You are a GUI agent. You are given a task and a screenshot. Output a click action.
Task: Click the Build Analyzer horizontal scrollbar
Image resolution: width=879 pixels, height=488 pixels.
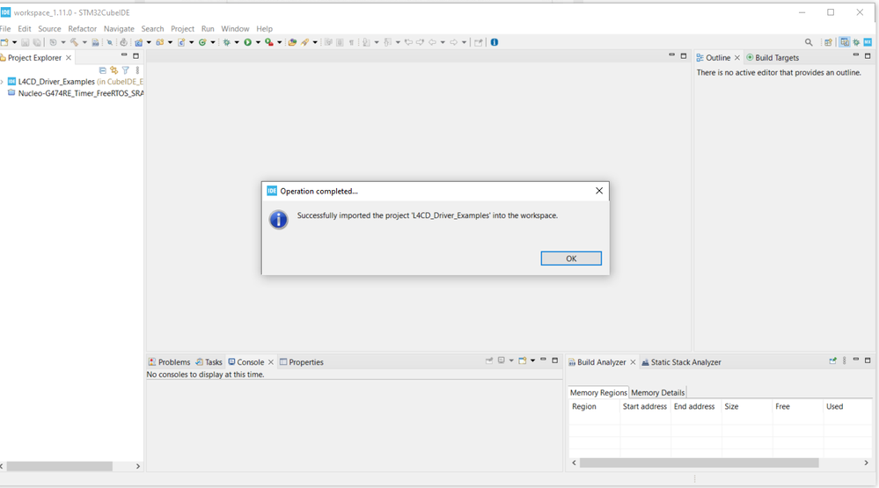[699, 463]
